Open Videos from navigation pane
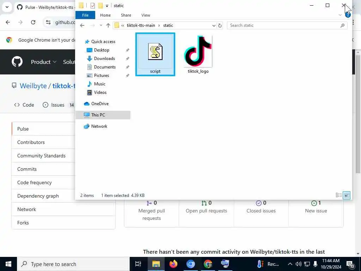Screen dimensions: 361x271 point(100,92)
